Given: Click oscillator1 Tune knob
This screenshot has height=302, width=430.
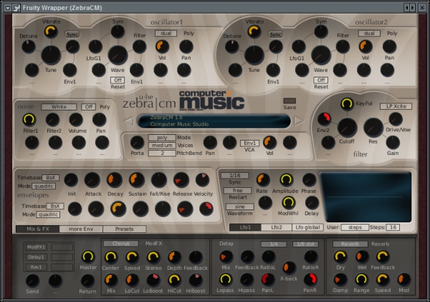Looking at the screenshot, I should click(x=51, y=55).
